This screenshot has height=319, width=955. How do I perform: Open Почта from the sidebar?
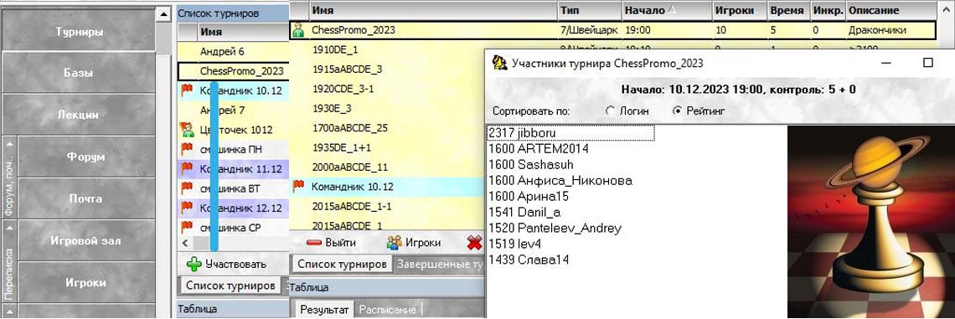tap(86, 198)
